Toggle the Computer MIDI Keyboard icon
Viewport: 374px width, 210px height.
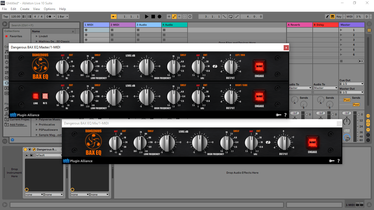tap(333, 17)
